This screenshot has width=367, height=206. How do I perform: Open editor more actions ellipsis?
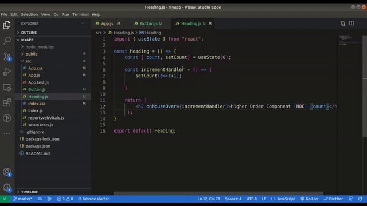(x=360, y=23)
